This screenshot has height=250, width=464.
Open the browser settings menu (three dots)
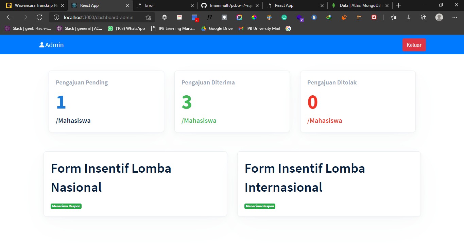pos(454,17)
